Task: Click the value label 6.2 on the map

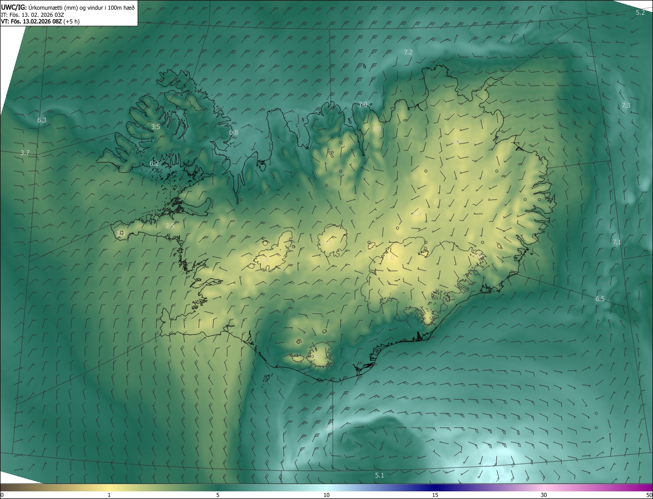Action: click(x=154, y=164)
